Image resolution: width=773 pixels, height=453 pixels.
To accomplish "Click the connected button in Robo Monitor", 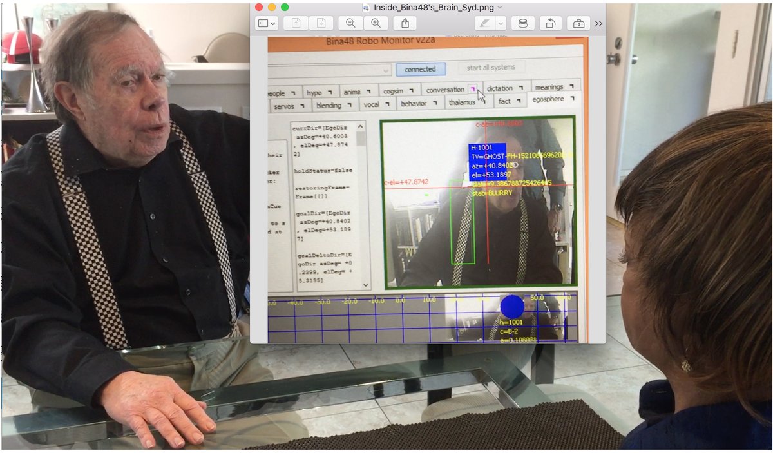I will point(420,69).
